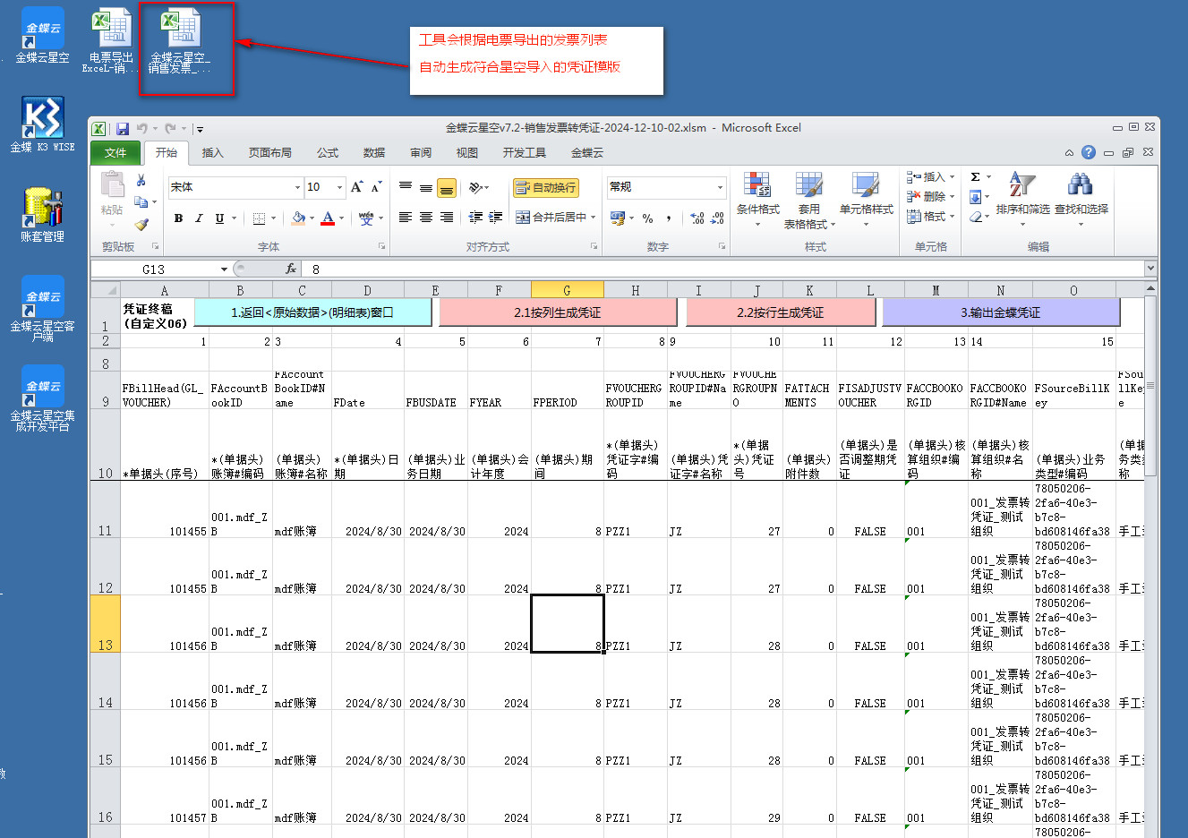Screen dimensions: 1188x838
Task: Open 格式 format cells dropdown
Action: point(930,217)
